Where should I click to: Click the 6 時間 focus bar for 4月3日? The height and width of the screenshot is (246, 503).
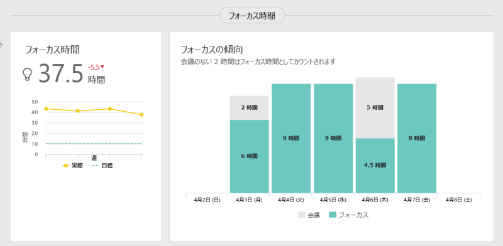[x=249, y=156]
